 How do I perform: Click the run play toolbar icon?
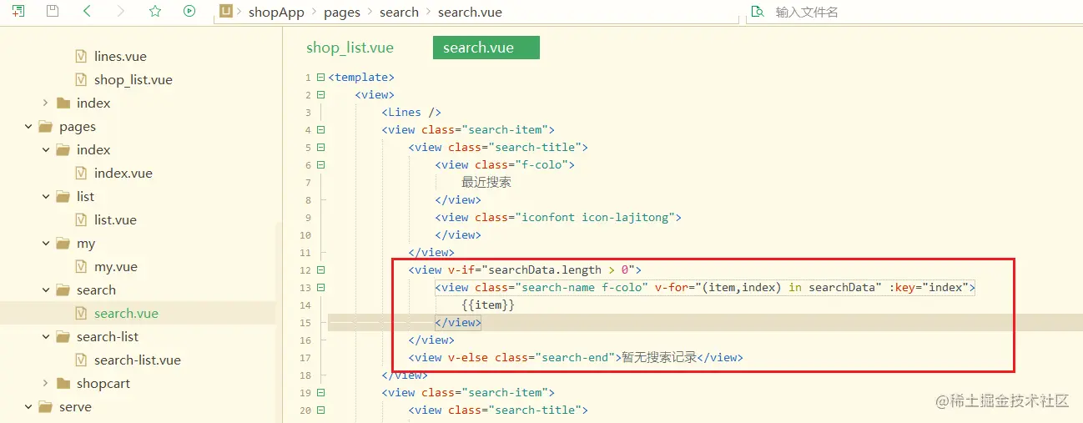click(189, 11)
